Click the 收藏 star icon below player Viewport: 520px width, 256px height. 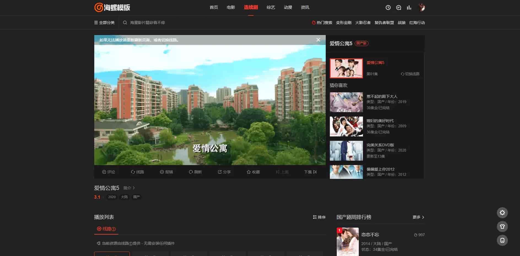click(x=249, y=172)
